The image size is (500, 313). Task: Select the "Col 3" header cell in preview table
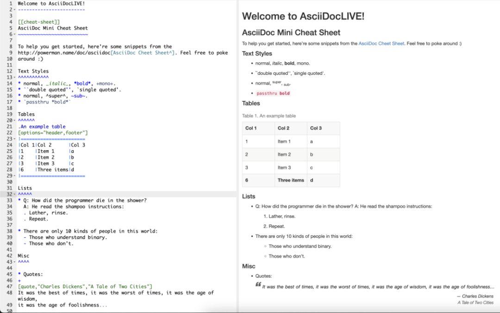point(323,128)
